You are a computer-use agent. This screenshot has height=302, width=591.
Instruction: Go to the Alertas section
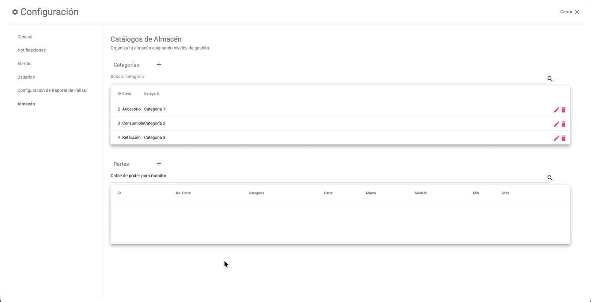24,64
